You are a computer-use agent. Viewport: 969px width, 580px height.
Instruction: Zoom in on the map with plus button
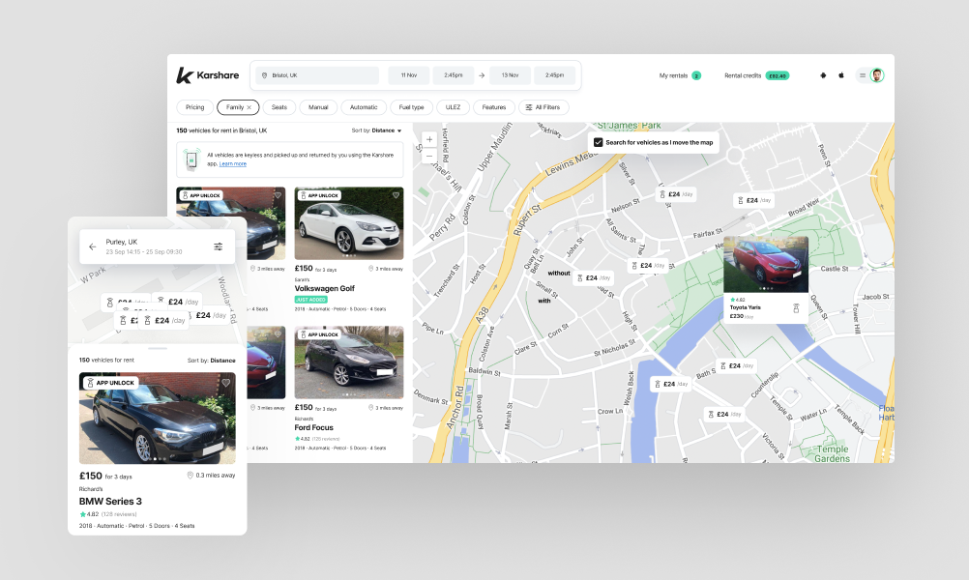tap(429, 139)
